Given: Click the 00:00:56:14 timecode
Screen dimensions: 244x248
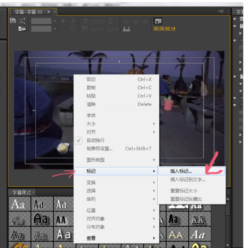Looking at the screenshot, I should coord(165,28).
